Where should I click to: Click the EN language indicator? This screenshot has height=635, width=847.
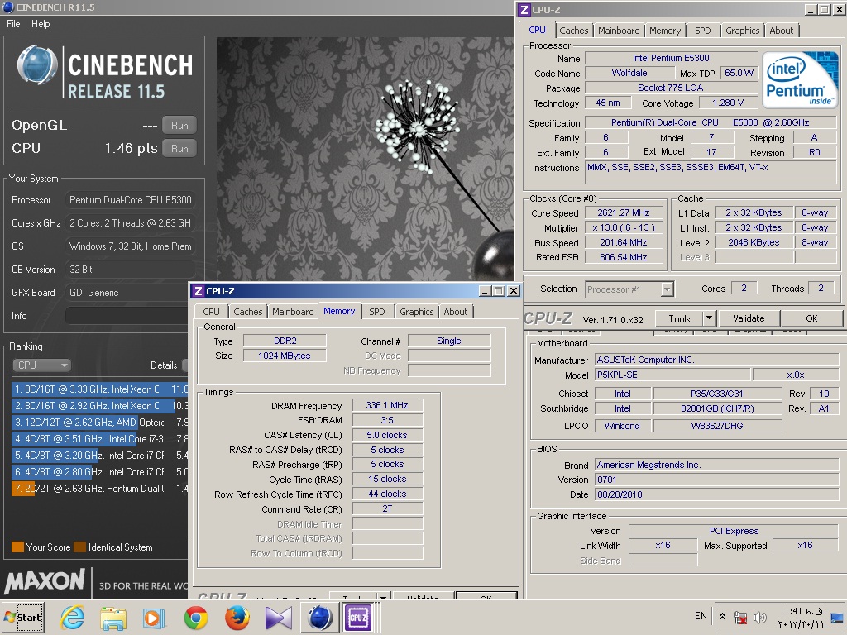701,616
